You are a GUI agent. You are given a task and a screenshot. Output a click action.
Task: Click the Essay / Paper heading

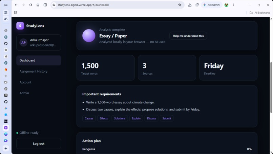pos(113,36)
